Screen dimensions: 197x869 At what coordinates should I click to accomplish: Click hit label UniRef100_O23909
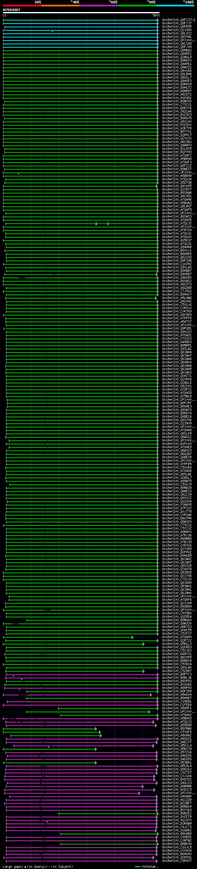tap(177, 423)
